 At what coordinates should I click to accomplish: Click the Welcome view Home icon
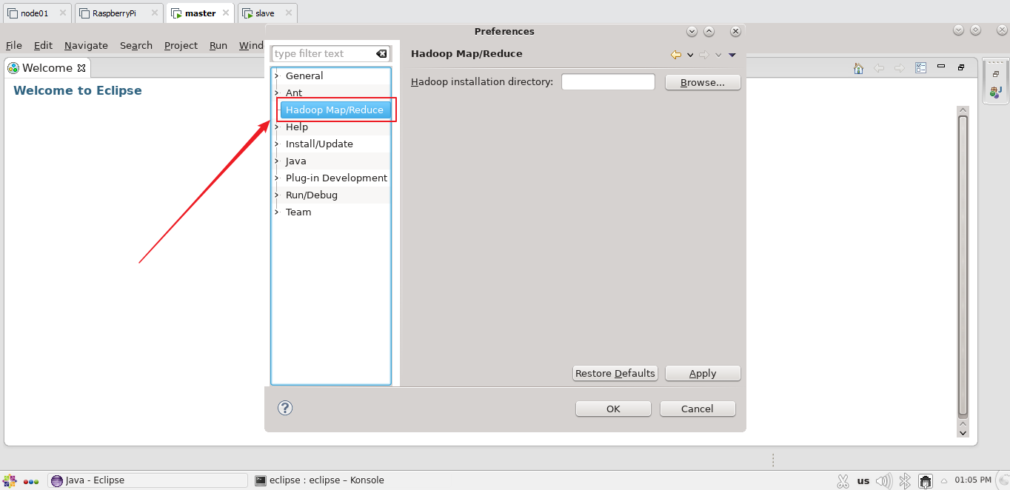pos(858,68)
